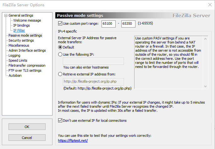Open FTP over TLS settings

point(25,70)
